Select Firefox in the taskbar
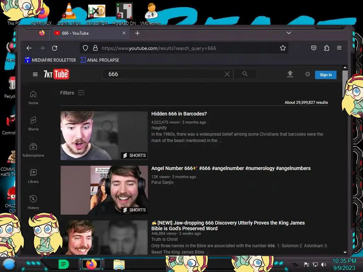The width and height of the screenshot is (363, 272). pyautogui.click(x=91, y=264)
